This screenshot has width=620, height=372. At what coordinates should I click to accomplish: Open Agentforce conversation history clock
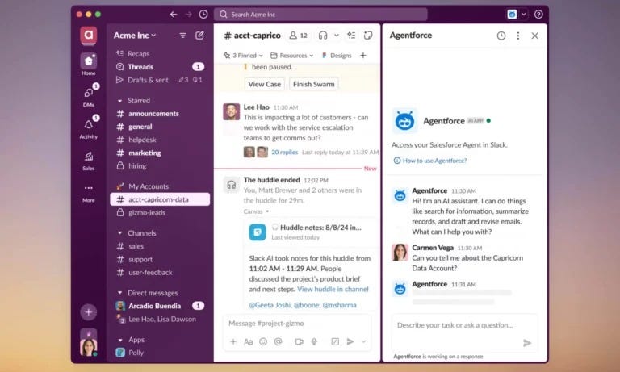tap(501, 36)
